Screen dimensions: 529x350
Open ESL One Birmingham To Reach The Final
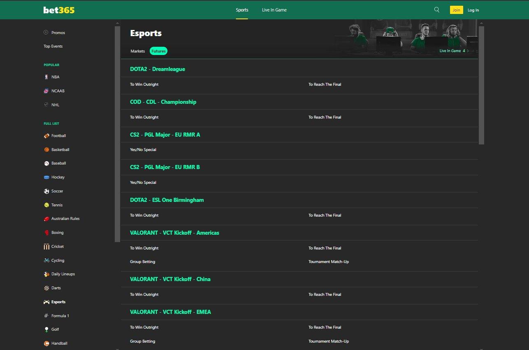tap(325, 215)
